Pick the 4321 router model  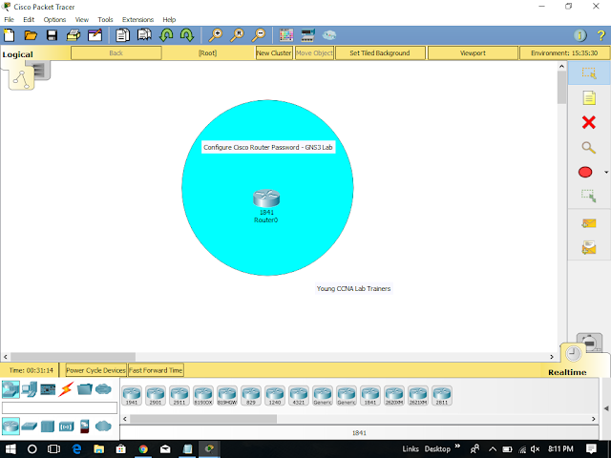(299, 396)
